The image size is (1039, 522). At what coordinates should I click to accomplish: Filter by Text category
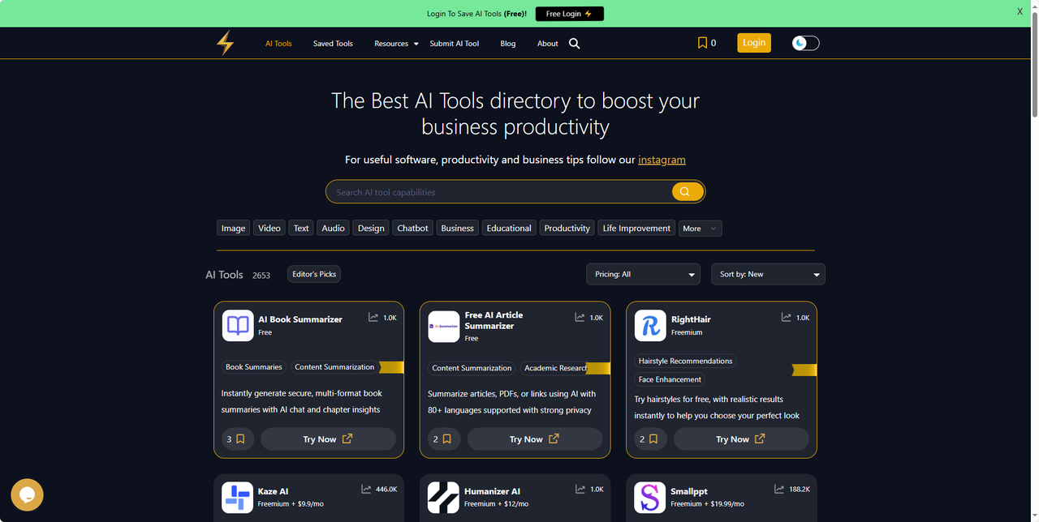301,229
